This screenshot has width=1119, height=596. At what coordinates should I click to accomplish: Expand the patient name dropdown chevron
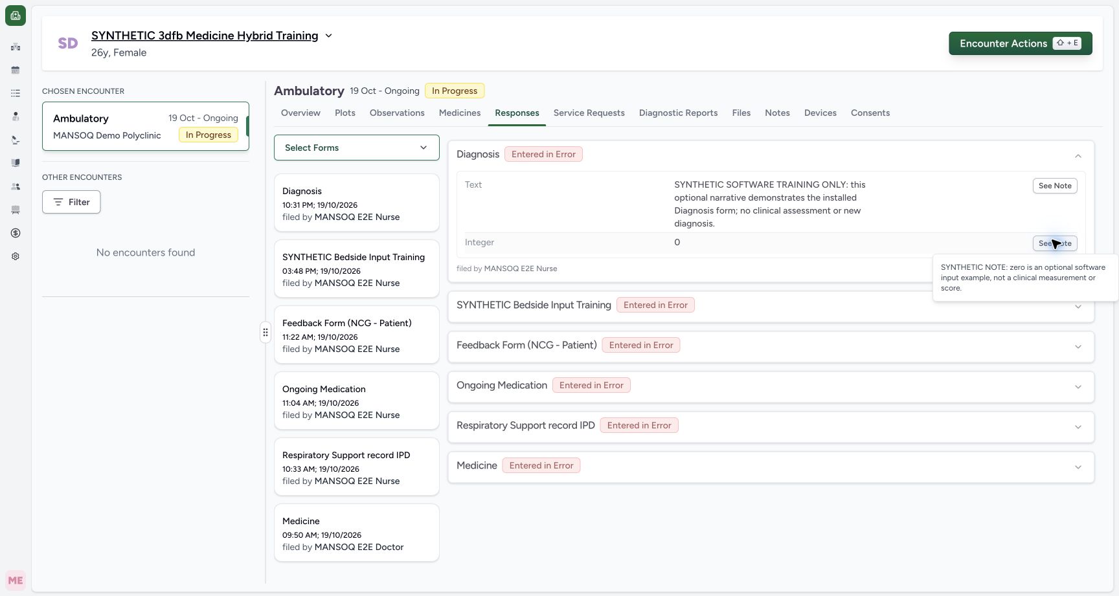click(x=328, y=36)
